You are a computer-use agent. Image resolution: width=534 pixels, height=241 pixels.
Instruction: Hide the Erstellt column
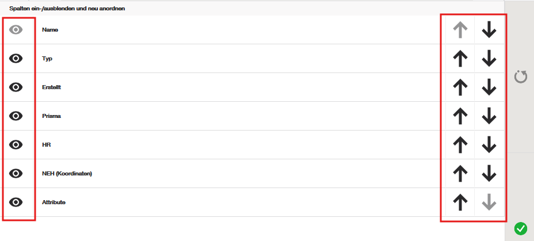click(x=16, y=87)
